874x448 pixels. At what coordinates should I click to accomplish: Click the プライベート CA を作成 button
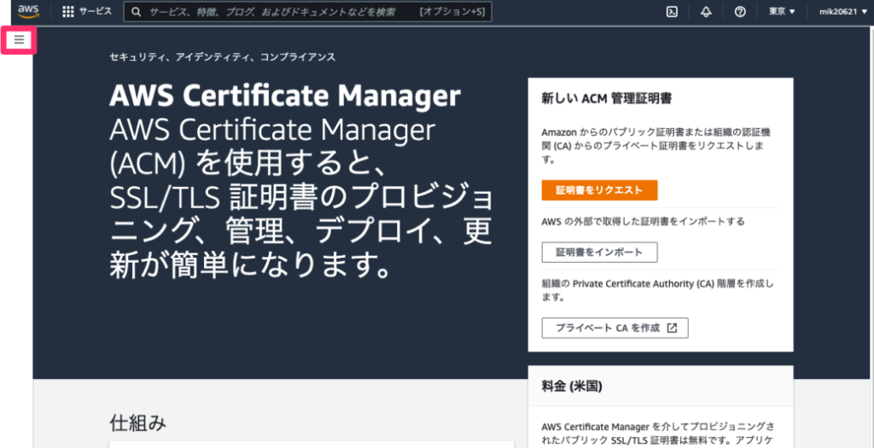click(x=615, y=328)
